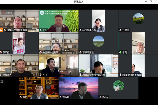
Task: Select 萨茹拉's video tile
Action: click(19, 43)
